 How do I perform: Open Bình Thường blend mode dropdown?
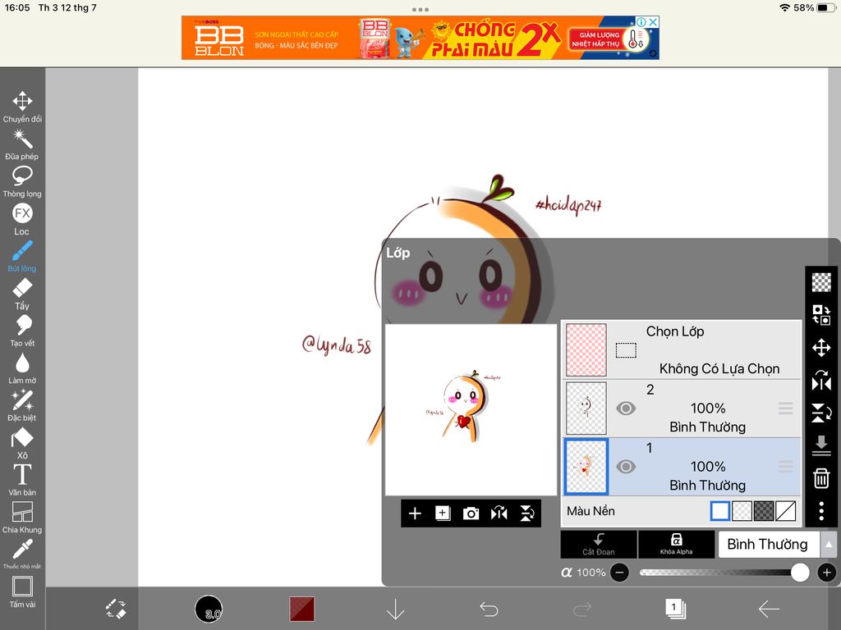[769, 545]
